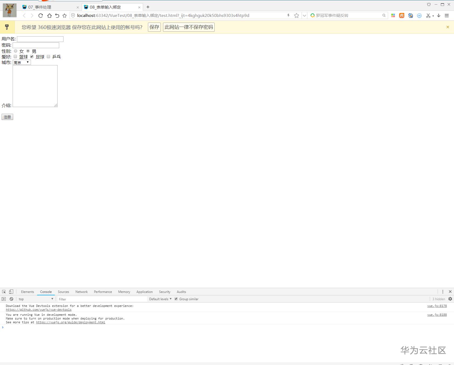
Task: Check the 乒乓 hobby checkbox
Action: click(x=48, y=56)
